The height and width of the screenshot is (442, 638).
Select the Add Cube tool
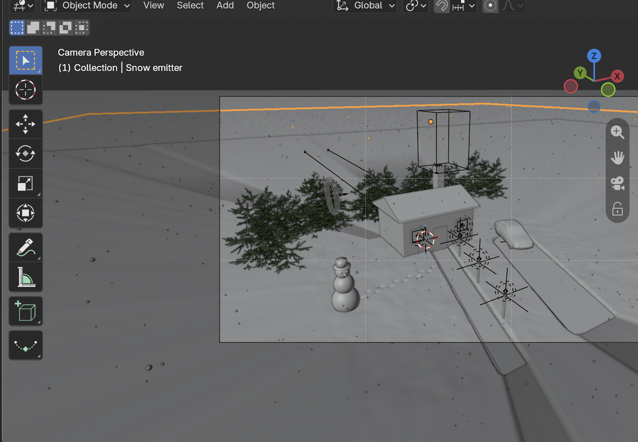(x=26, y=311)
